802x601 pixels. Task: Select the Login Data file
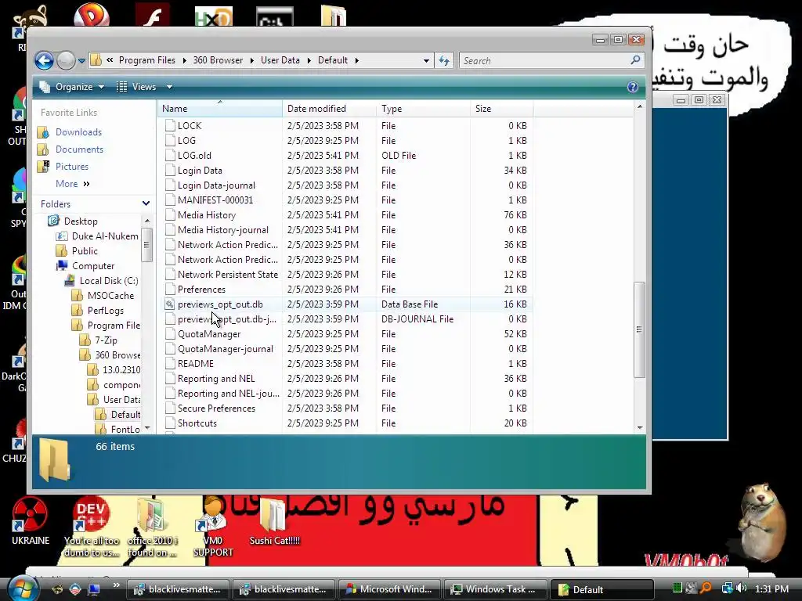(x=200, y=170)
